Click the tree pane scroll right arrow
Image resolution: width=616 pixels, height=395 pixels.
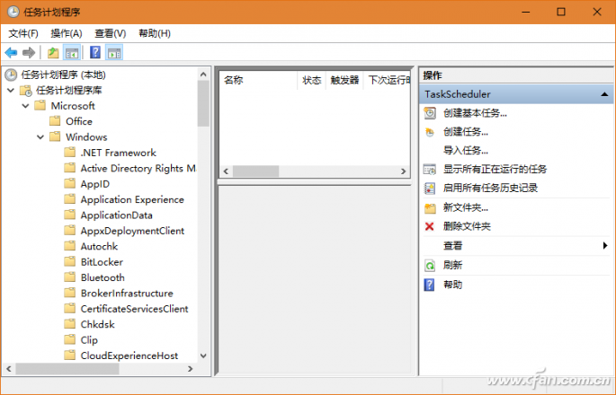[x=190, y=369]
